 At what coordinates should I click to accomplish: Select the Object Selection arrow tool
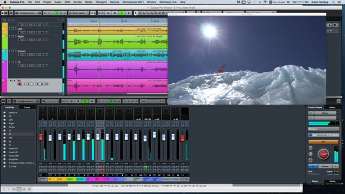click(136, 13)
